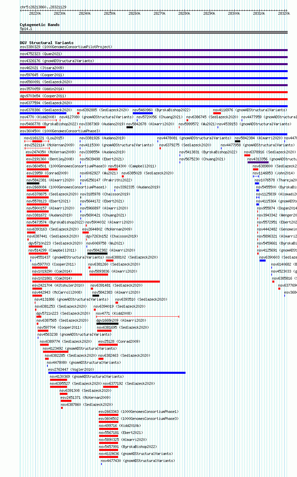Click chr5:28213860..28321129 coordinate label
Image resolution: width=297 pixels, height=477 pixels.
tap(43, 7)
